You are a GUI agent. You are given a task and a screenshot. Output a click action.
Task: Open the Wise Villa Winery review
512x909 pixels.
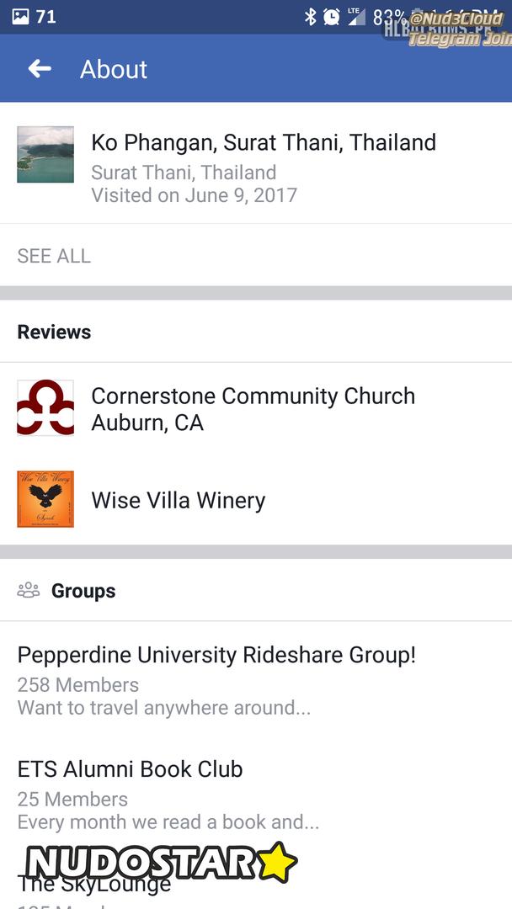(179, 500)
